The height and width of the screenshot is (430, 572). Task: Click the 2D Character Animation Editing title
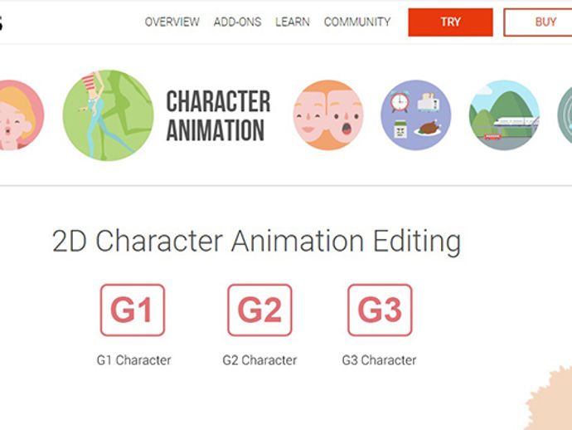[256, 242]
